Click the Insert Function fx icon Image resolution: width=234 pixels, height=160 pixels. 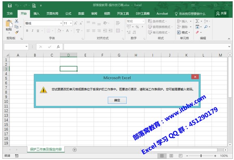(58, 47)
